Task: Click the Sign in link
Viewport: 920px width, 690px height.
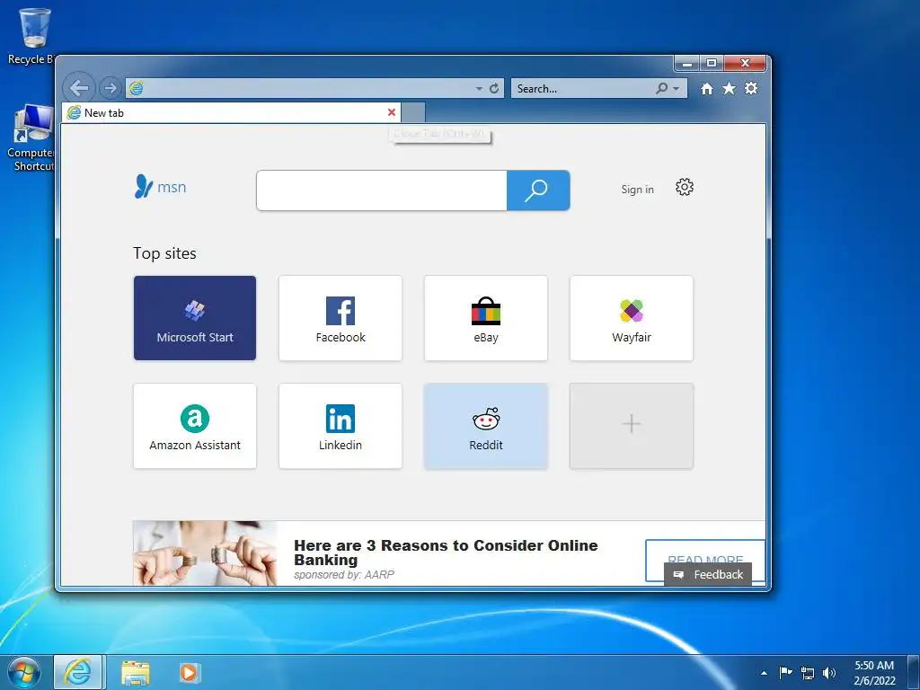Action: (x=637, y=189)
